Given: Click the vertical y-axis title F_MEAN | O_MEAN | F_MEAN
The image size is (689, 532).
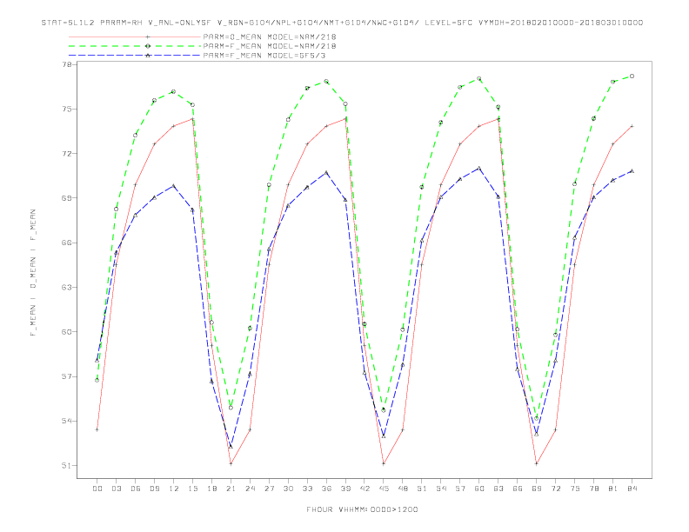Looking at the screenshot, I should (33, 273).
